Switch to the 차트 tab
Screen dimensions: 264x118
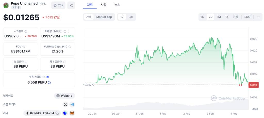(x=90, y=5)
